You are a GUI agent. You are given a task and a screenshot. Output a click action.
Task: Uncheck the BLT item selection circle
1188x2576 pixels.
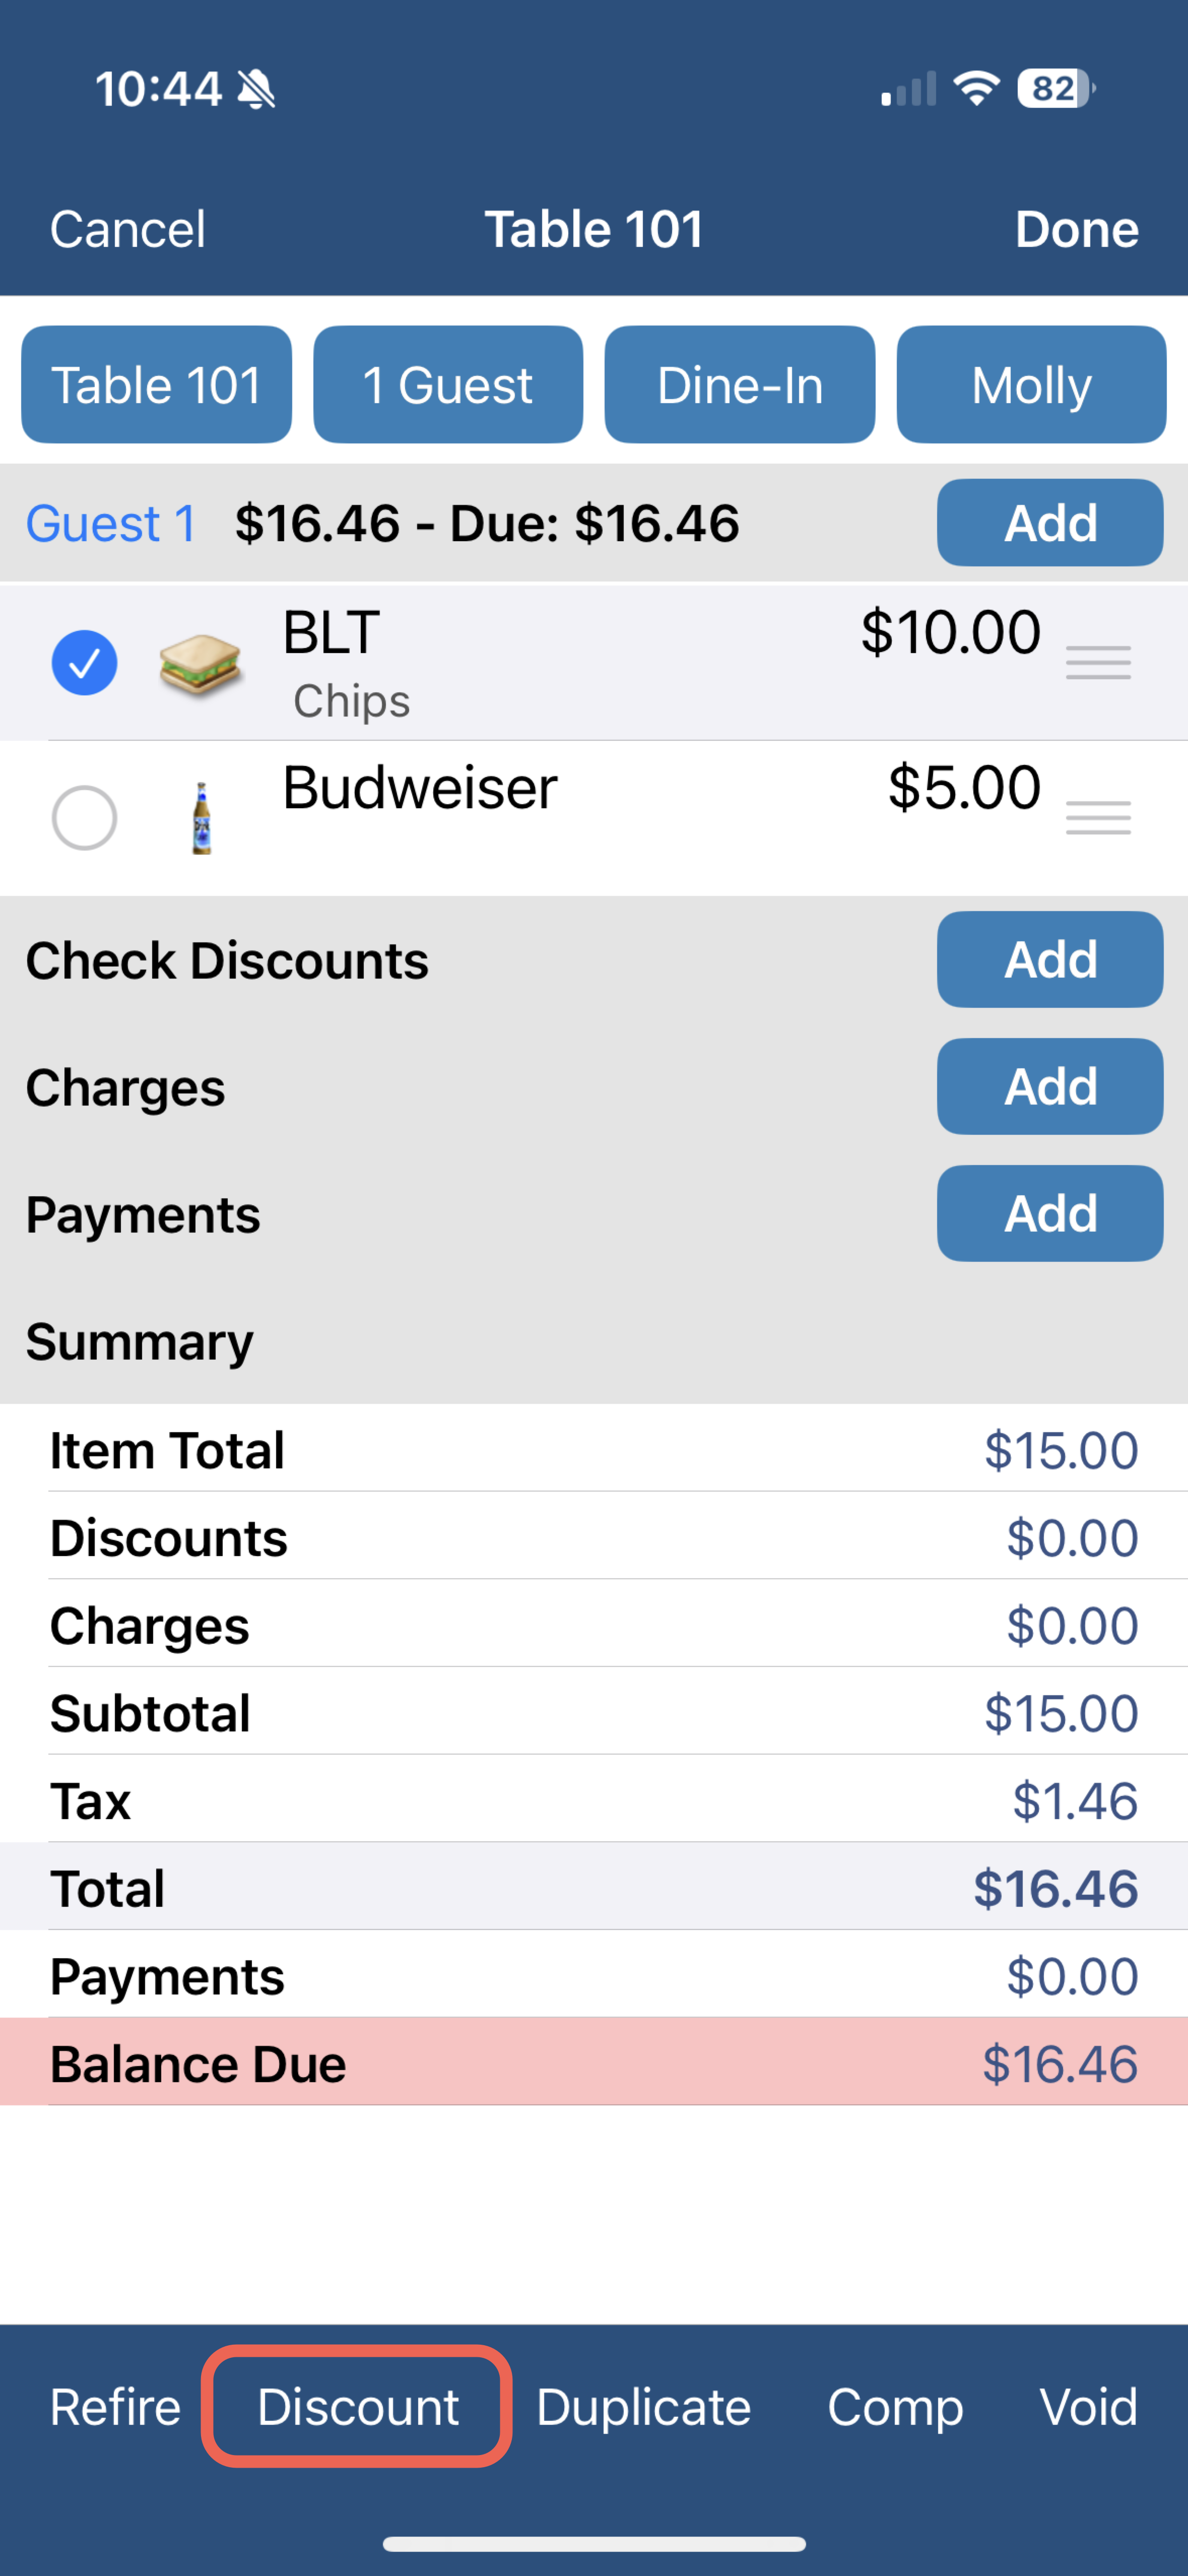pos(84,663)
